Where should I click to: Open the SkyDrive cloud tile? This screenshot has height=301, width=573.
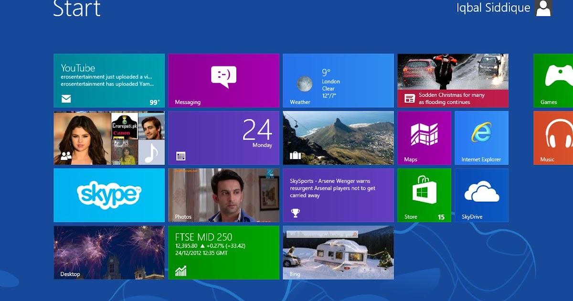481,195
